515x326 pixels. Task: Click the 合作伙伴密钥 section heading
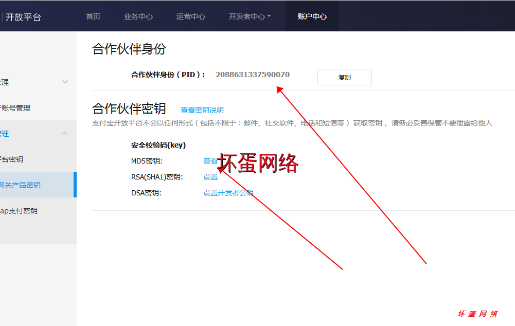point(129,108)
